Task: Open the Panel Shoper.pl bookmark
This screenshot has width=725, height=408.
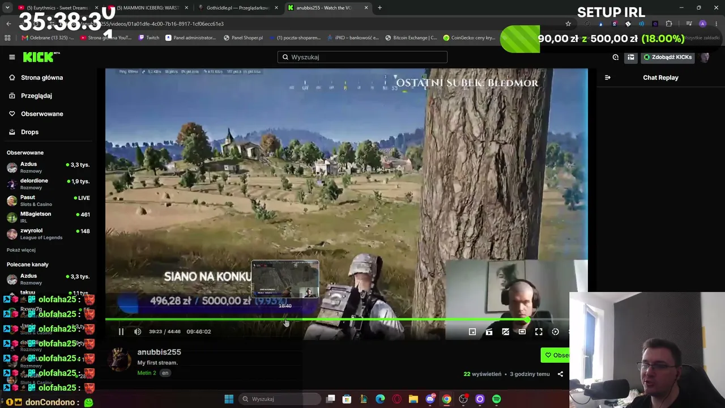Action: 243,38
